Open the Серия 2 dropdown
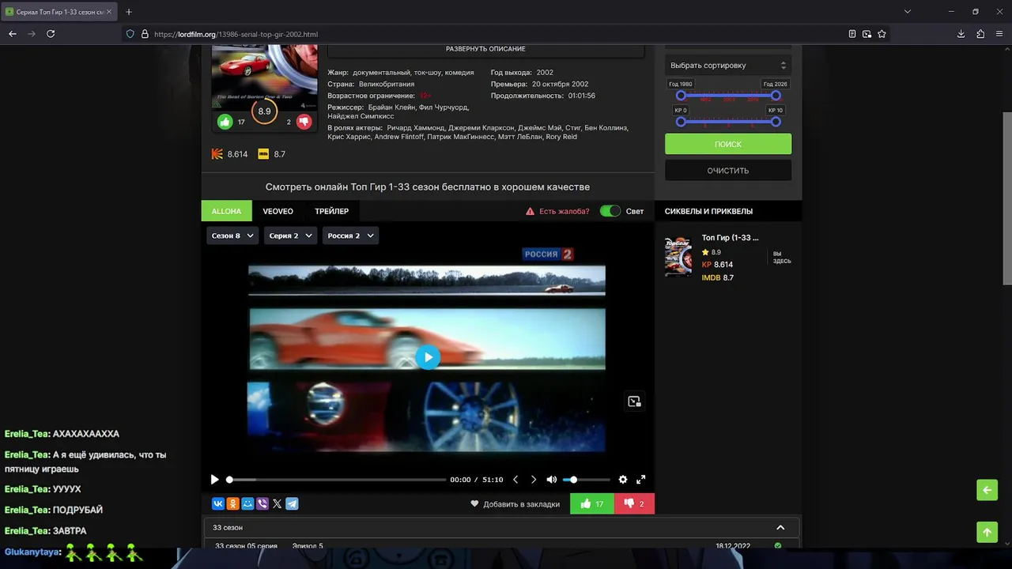 [x=290, y=236]
